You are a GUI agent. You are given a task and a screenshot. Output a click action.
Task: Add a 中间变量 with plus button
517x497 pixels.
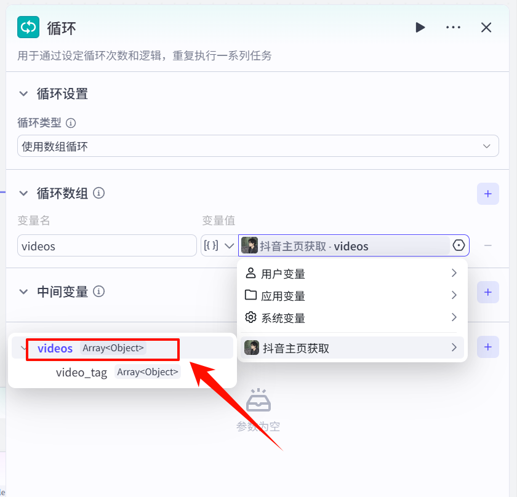pos(487,292)
